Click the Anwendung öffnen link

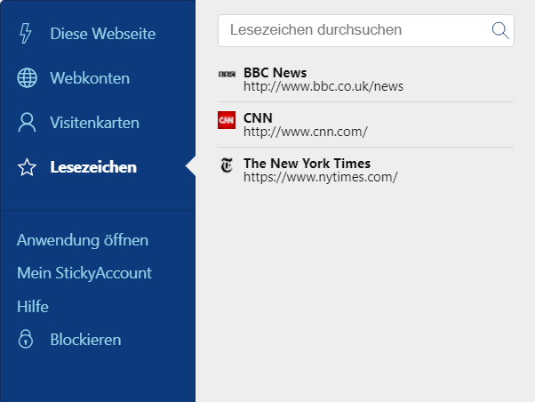tap(83, 240)
